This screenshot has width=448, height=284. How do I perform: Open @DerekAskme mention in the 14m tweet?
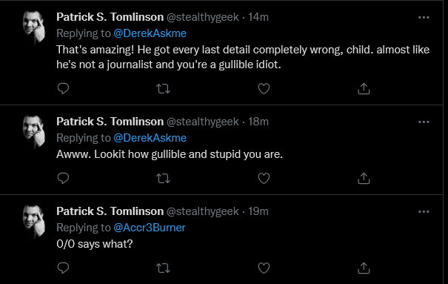[150, 33]
